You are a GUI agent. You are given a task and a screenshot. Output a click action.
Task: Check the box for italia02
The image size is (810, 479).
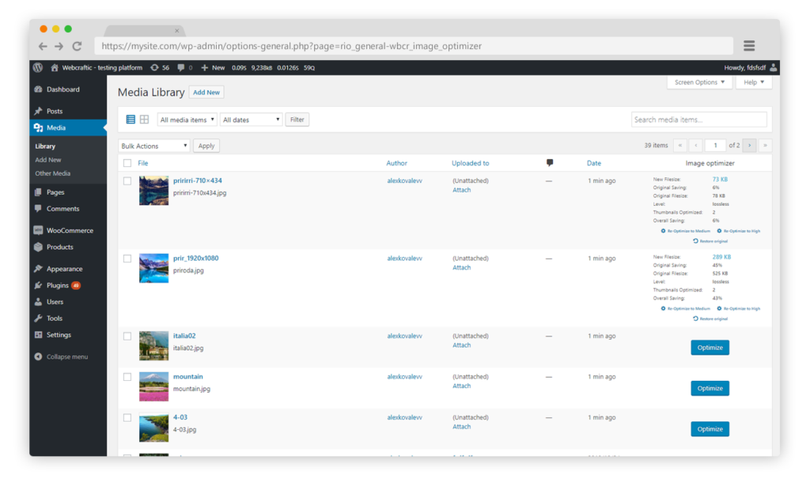point(127,336)
